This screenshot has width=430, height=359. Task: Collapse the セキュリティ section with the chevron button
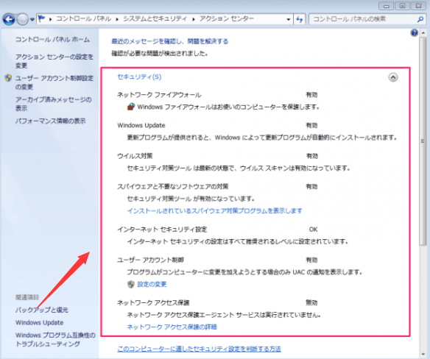point(393,77)
